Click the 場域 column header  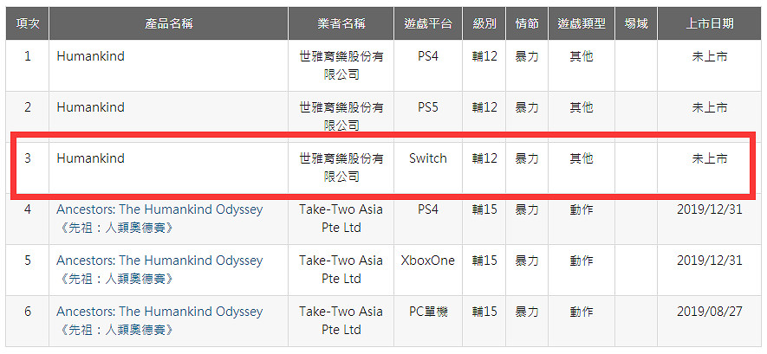click(x=636, y=23)
